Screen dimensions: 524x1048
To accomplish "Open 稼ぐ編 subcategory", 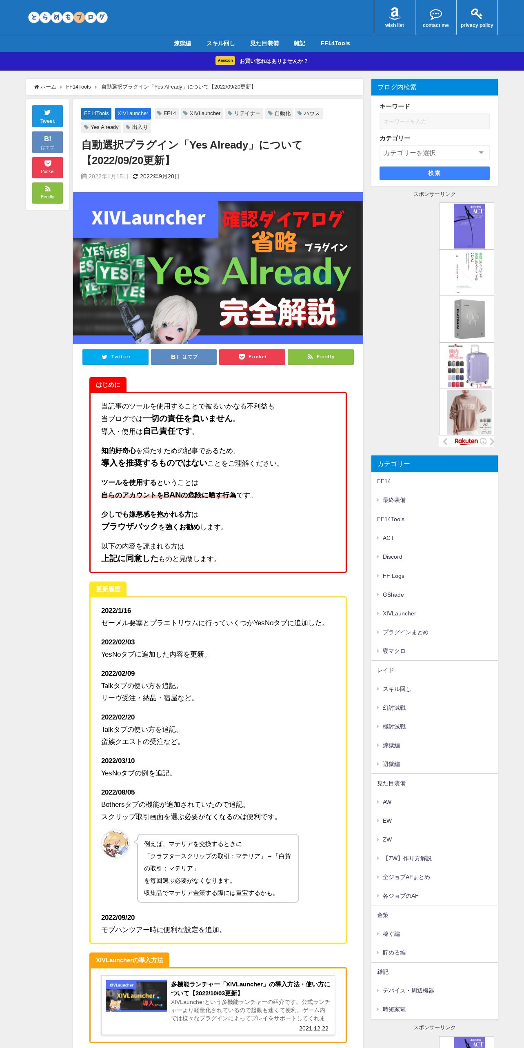I will click(x=391, y=934).
